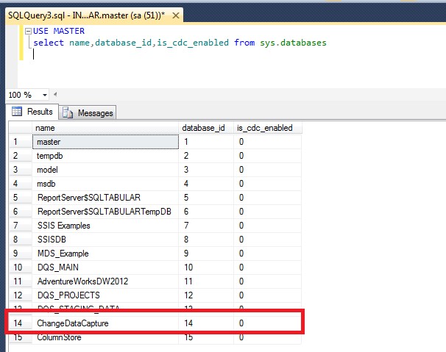Open the 100 % zoom level dropdown
The height and width of the screenshot is (352, 446).
[x=45, y=96]
